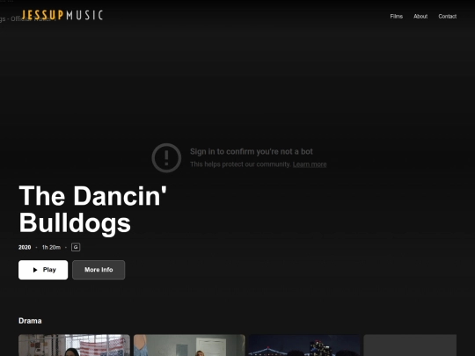Click the Jessup Music logo

(62, 15)
